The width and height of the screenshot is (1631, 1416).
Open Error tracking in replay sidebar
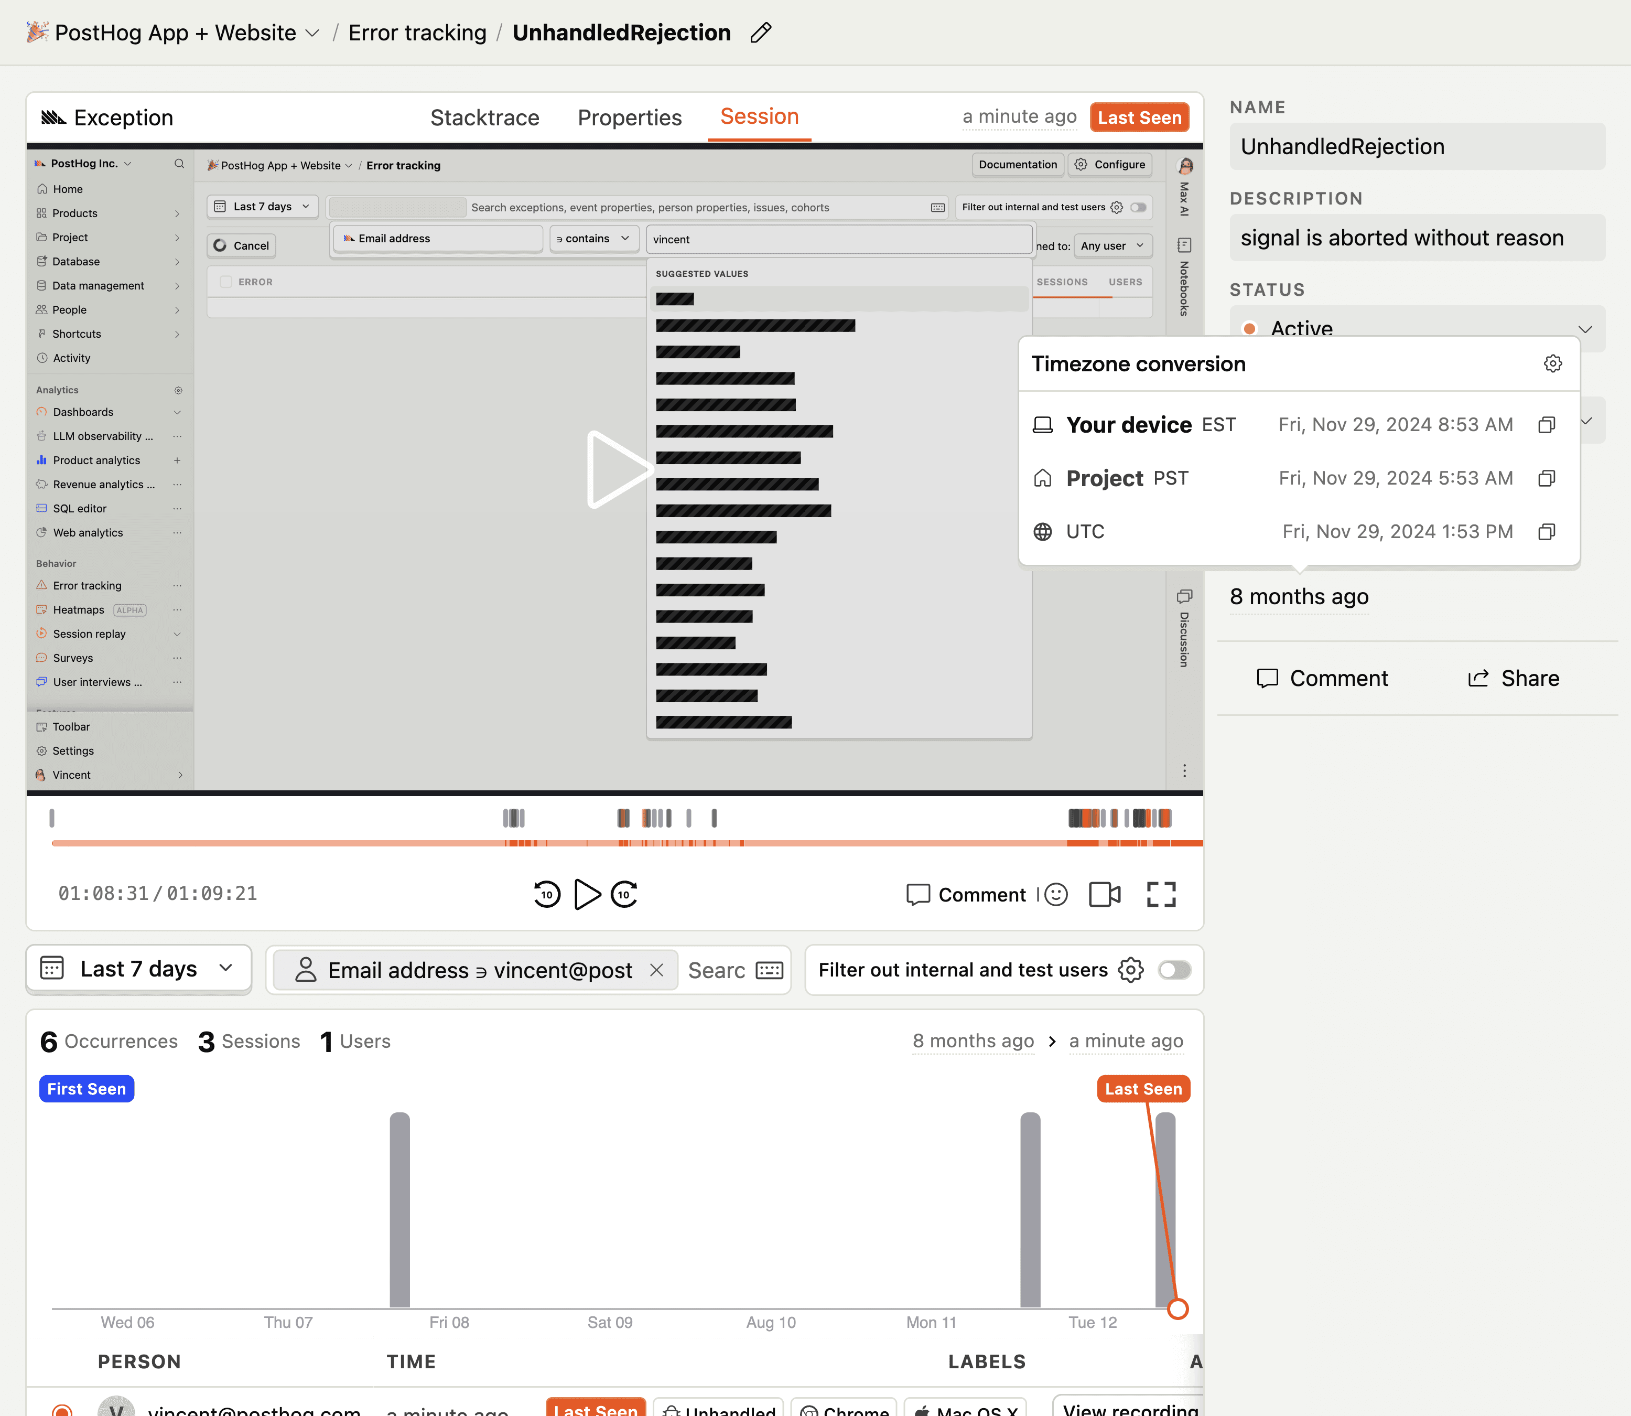point(87,585)
